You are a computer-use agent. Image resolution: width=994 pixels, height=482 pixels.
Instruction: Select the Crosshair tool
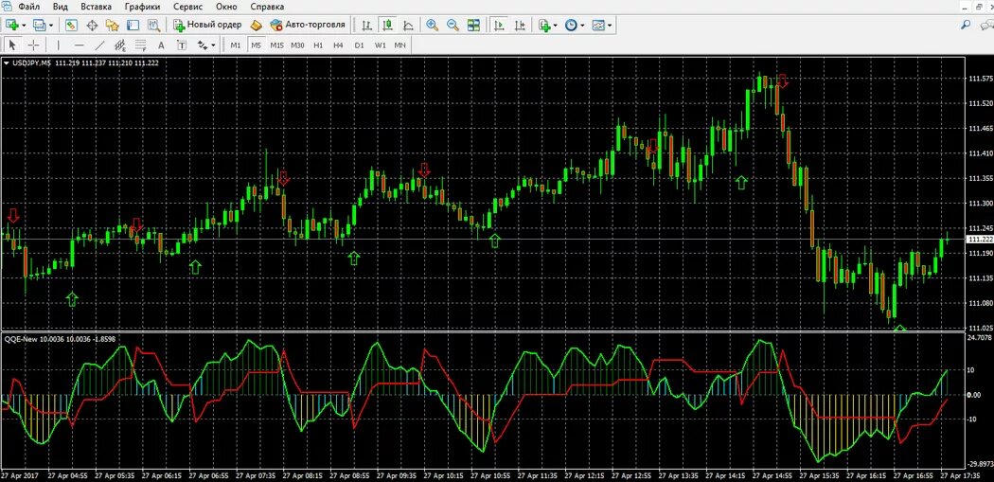point(33,45)
